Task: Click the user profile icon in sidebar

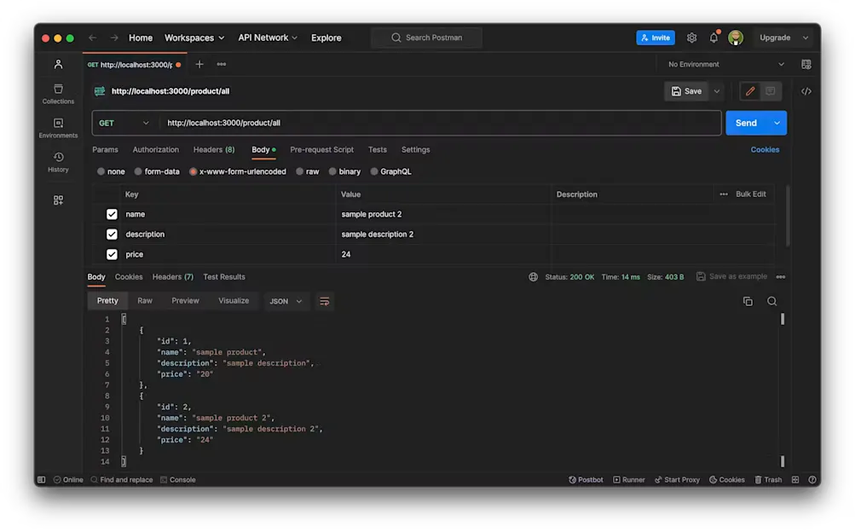Action: pos(58,64)
